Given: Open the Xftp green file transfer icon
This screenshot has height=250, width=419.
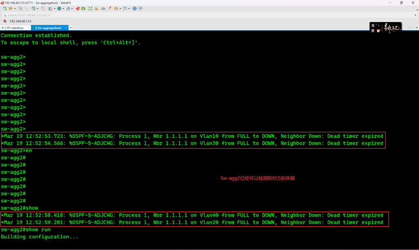Looking at the screenshot, I should pyautogui.click(x=83, y=8).
